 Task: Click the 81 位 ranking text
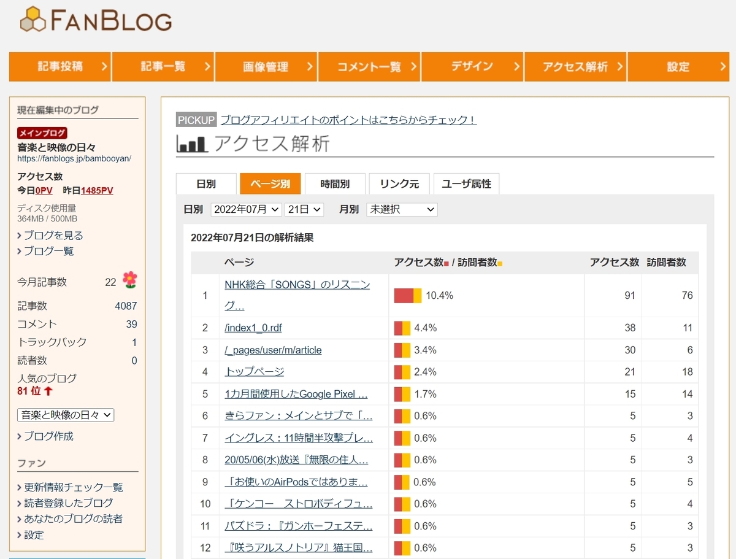click(29, 391)
